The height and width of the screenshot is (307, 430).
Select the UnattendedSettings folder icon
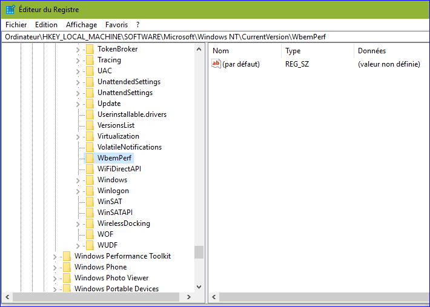90,82
